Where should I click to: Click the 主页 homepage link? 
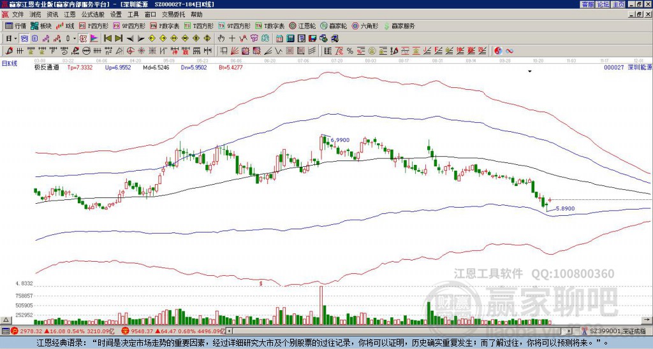[x=619, y=4]
